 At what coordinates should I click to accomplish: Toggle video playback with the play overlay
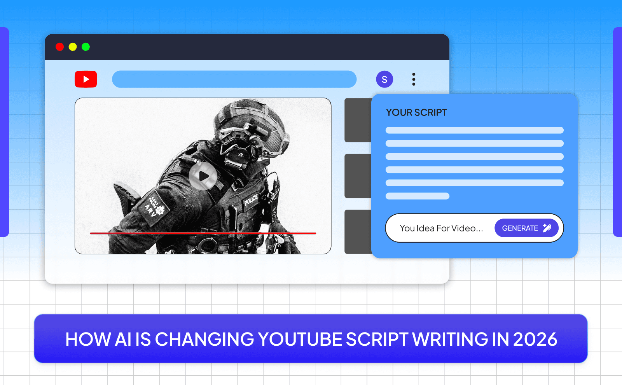pyautogui.click(x=202, y=176)
